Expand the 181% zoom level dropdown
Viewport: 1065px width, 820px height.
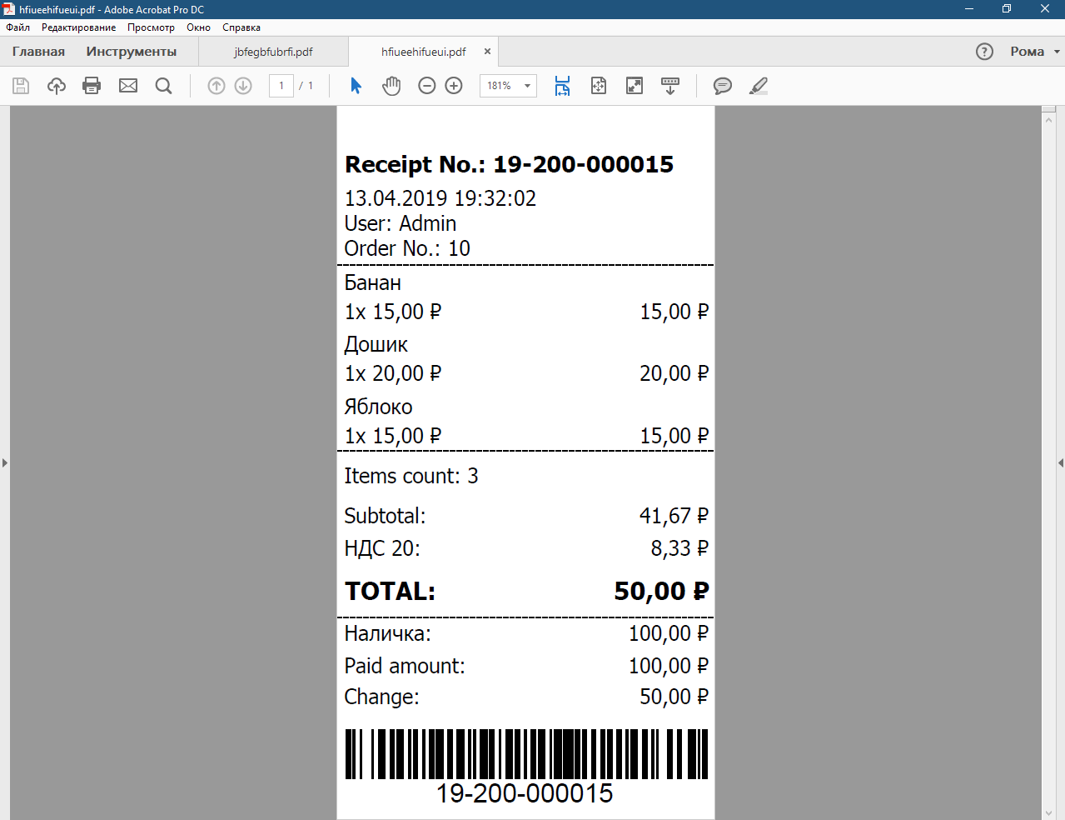[527, 86]
